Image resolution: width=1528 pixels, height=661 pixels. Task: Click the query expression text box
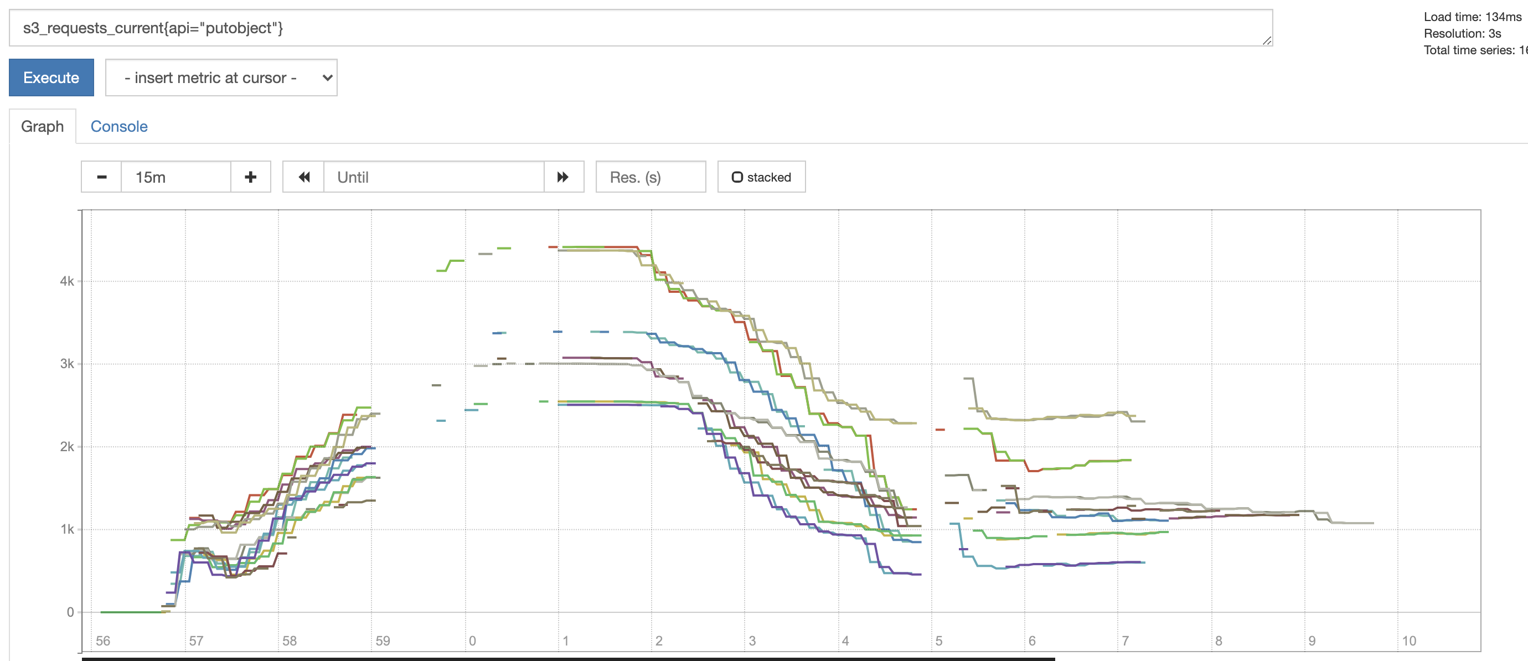(641, 28)
